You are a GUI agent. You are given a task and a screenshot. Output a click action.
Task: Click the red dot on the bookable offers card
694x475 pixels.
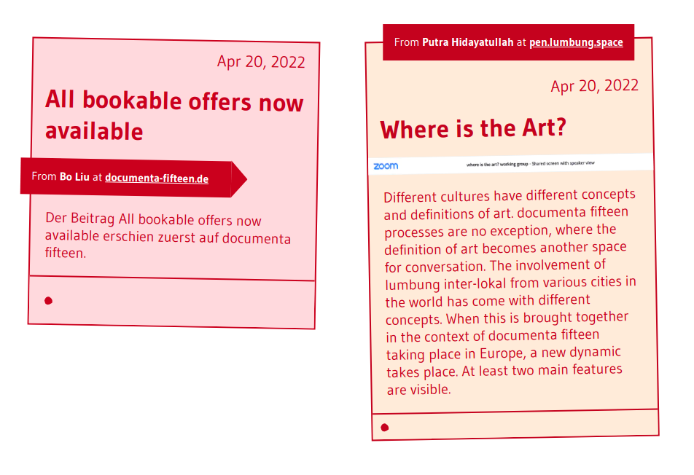pyautogui.click(x=49, y=300)
